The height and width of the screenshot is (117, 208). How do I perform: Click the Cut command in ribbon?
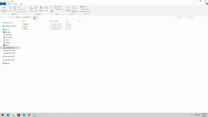click(x=19, y=6)
